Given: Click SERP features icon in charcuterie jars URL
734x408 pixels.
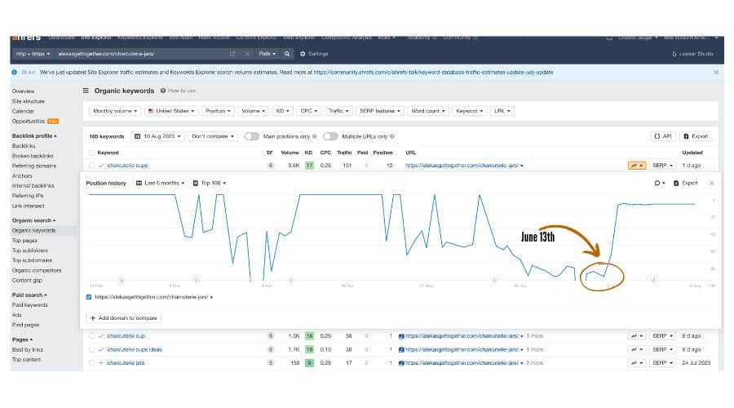Looking at the screenshot, I should pyautogui.click(x=401, y=363).
